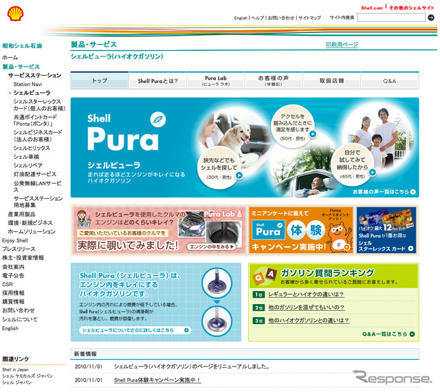Click the play arrow on the 50代・男性 bubble
The image size is (440, 392).
pos(313,134)
